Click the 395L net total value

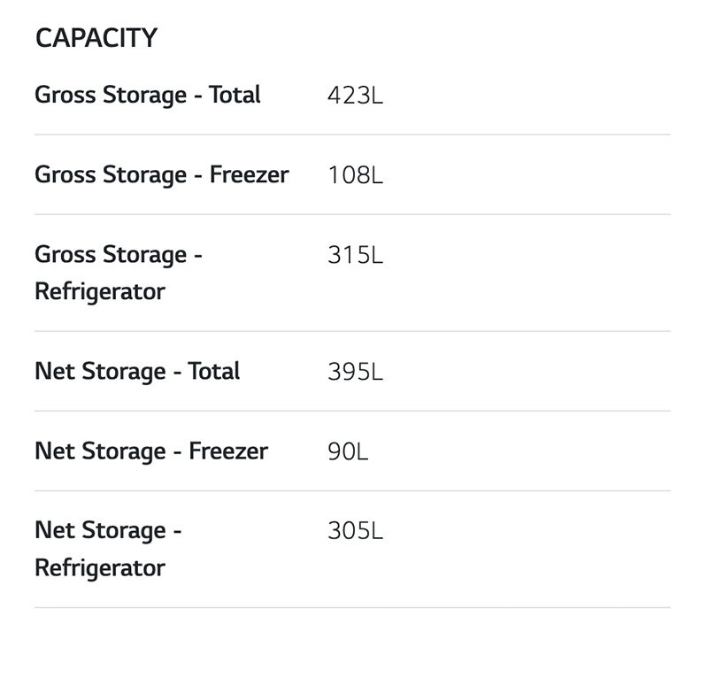tap(355, 371)
